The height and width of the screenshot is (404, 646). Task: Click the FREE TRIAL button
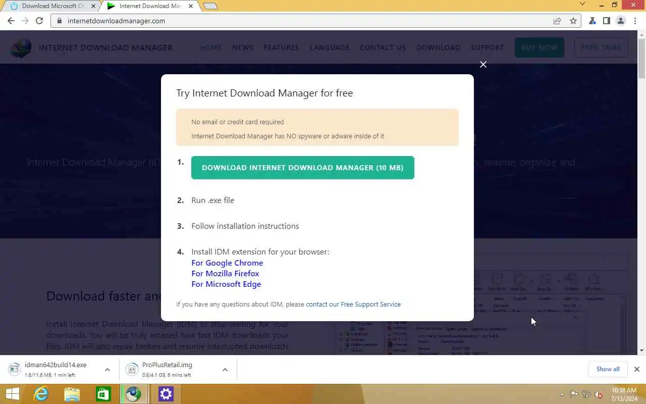601,47
